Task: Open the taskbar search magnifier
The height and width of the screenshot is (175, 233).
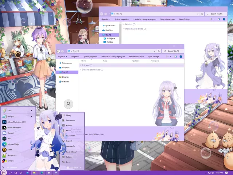Action: coord(11,173)
